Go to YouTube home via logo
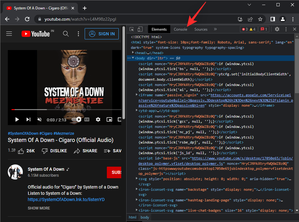The width and height of the screenshot is (299, 222). coord(36,34)
